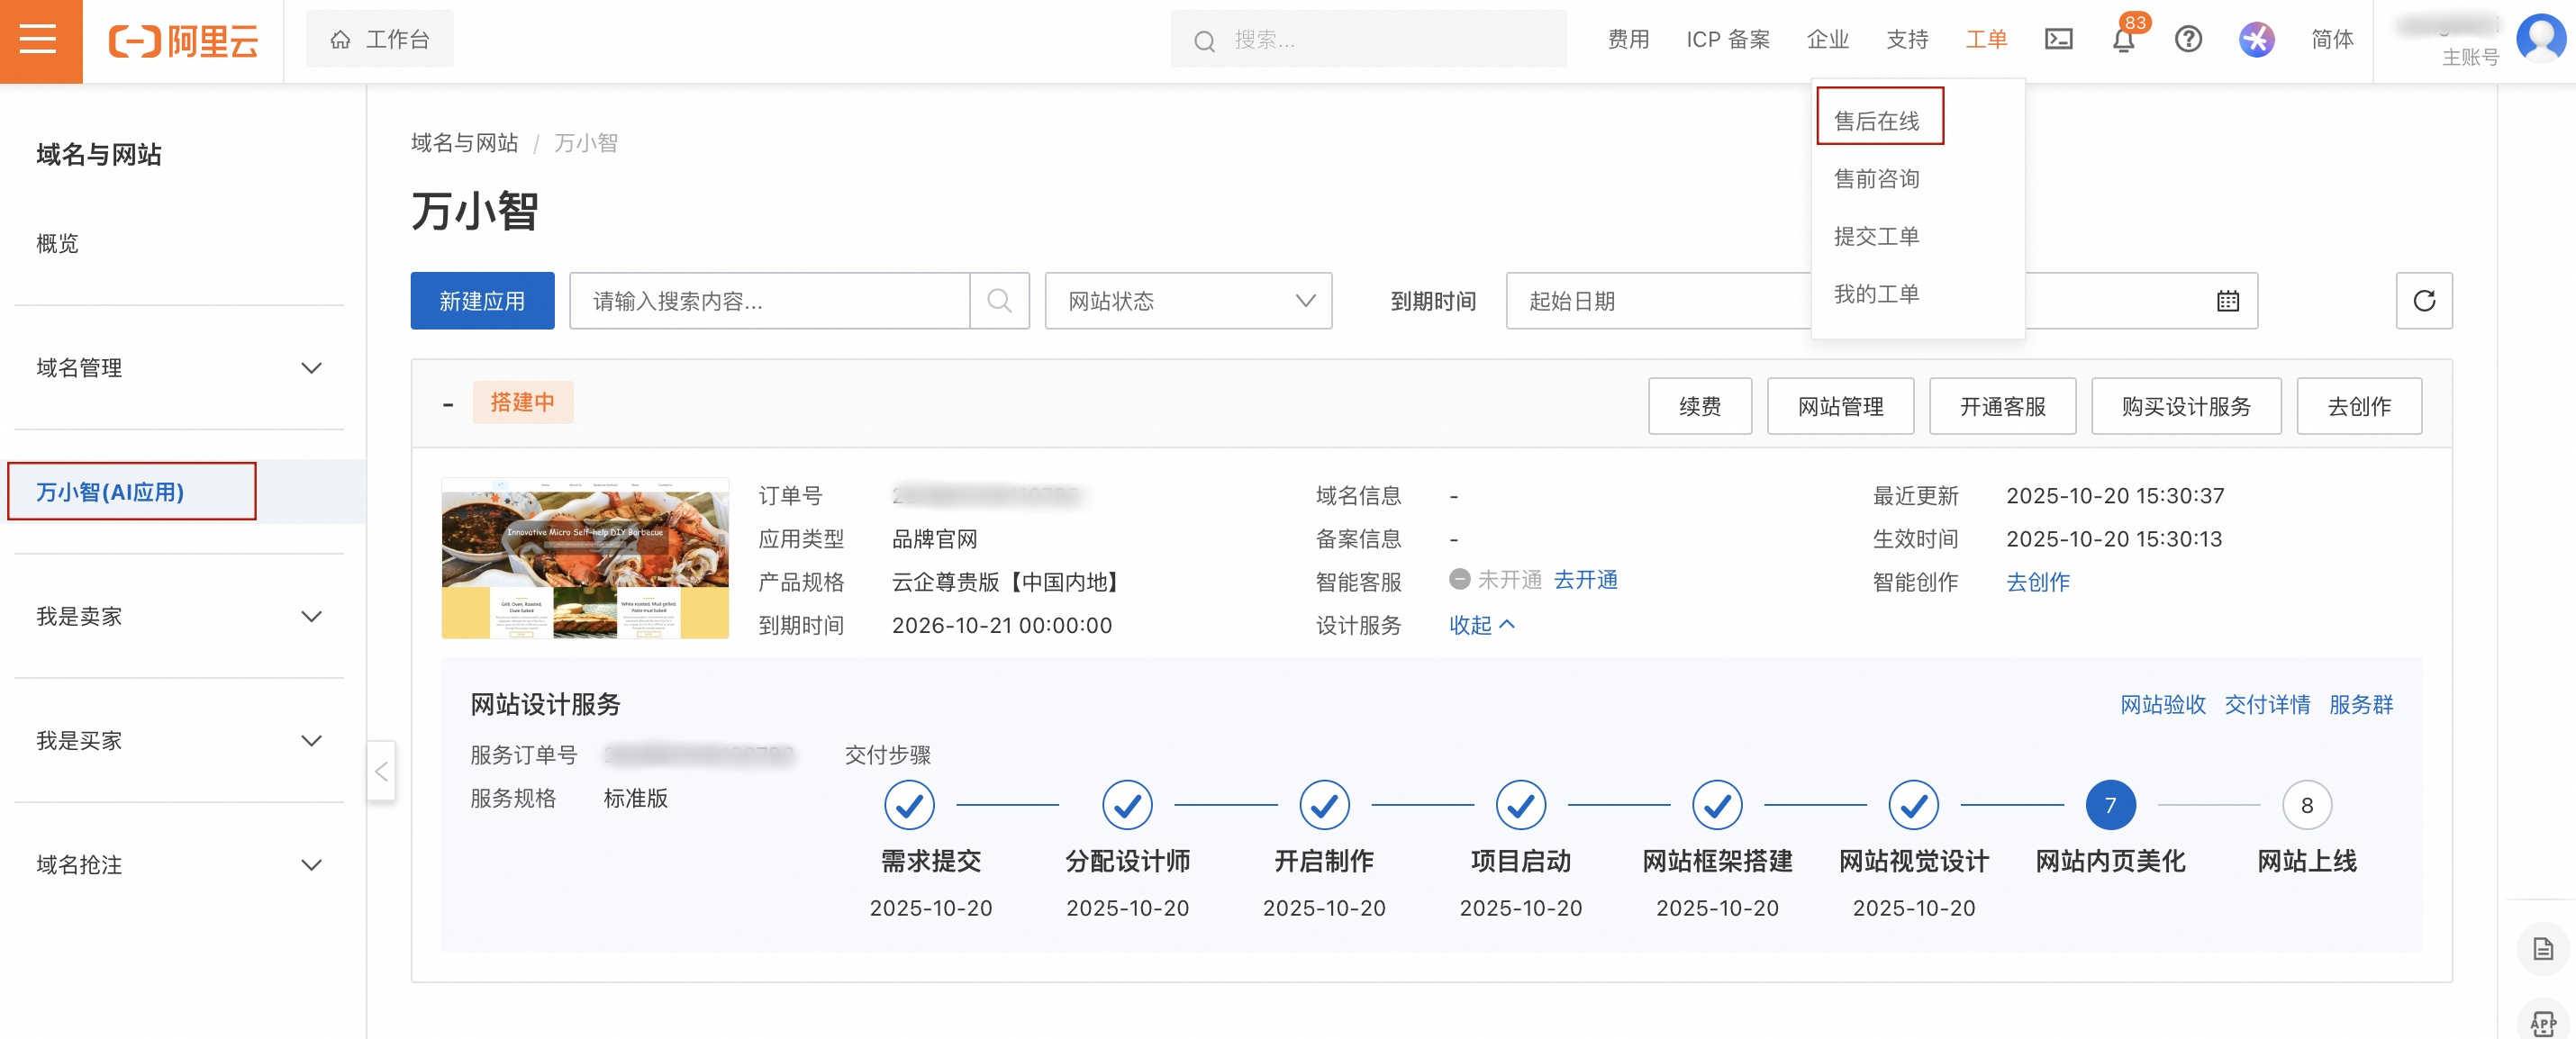The width and height of the screenshot is (2576, 1039).
Task: Select 售后在线 from the 工单 menu
Action: (1878, 114)
